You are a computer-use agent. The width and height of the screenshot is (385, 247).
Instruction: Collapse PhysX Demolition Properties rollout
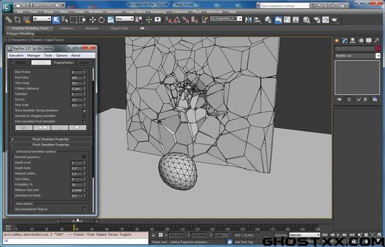pos(51,144)
